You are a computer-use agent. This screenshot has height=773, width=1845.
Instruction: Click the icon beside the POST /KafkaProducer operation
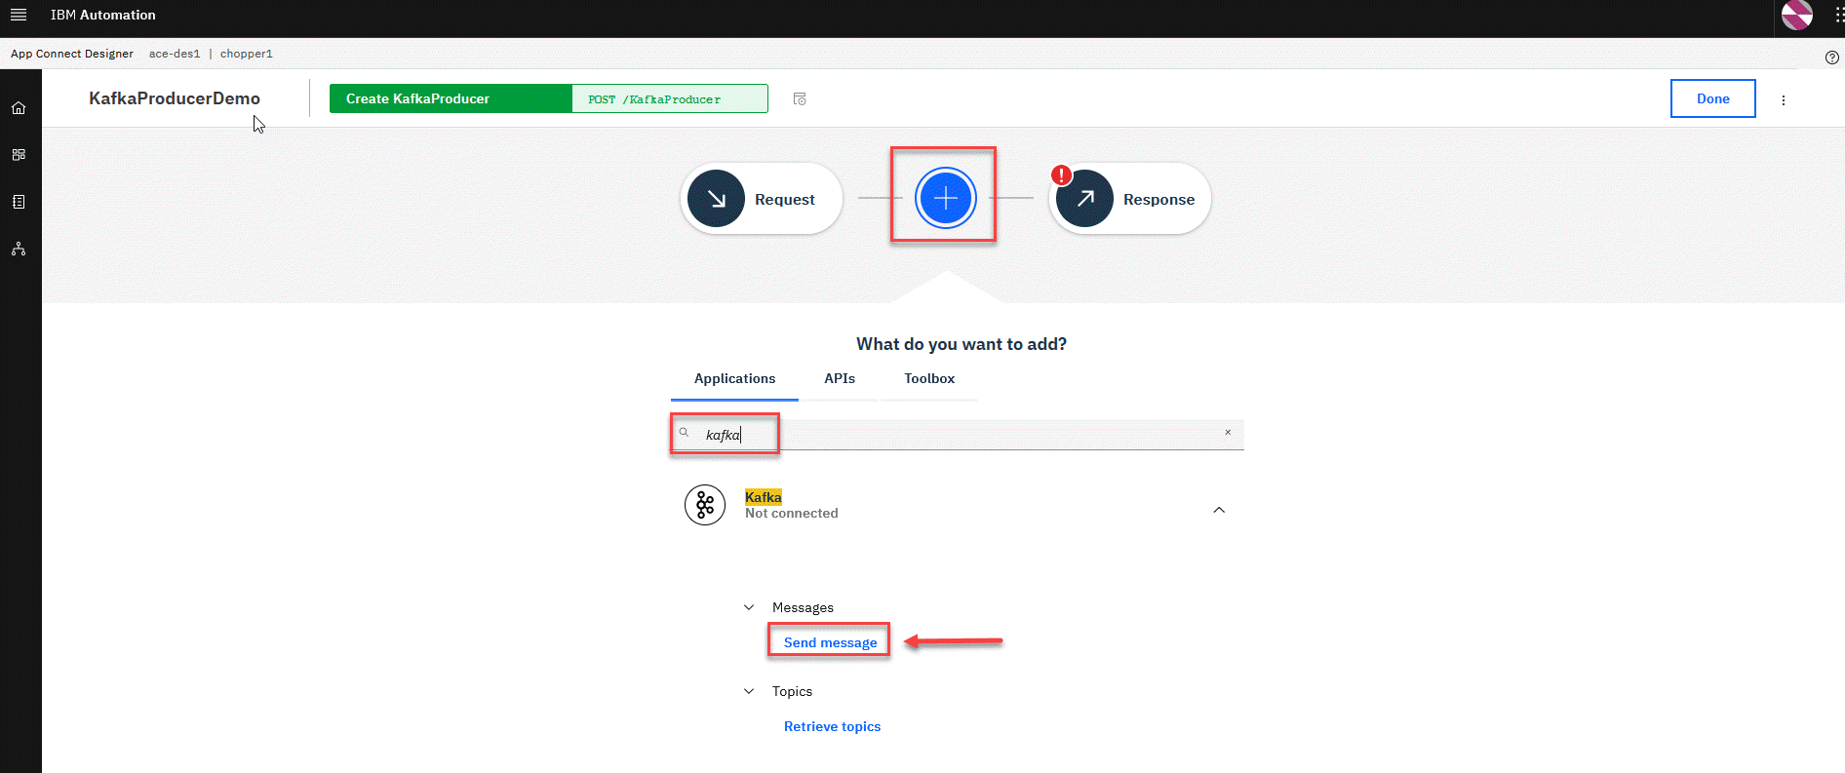click(800, 99)
